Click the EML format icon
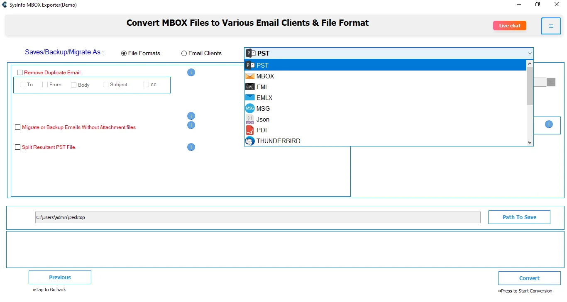The image size is (567, 302). coord(250,87)
